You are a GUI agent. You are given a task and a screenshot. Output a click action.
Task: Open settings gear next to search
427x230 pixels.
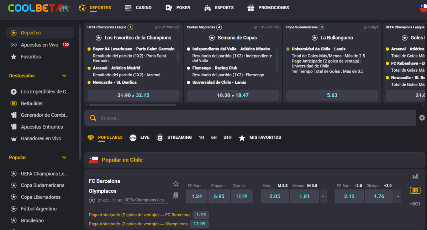tap(422, 117)
